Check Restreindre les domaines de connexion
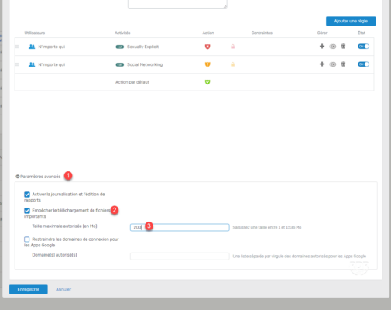Screen dimensions: 391x310 27,239
